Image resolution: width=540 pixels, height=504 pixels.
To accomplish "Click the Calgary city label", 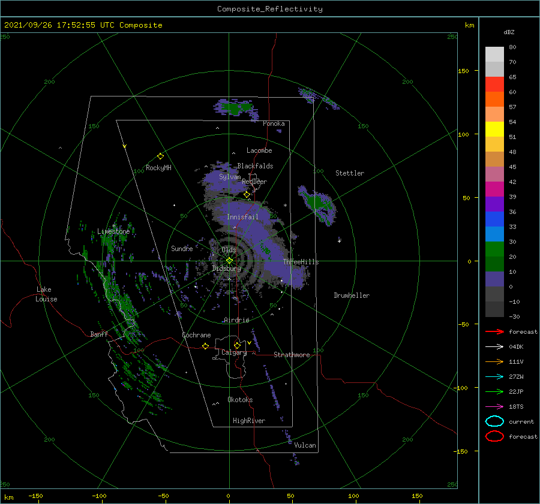I will (x=234, y=352).
